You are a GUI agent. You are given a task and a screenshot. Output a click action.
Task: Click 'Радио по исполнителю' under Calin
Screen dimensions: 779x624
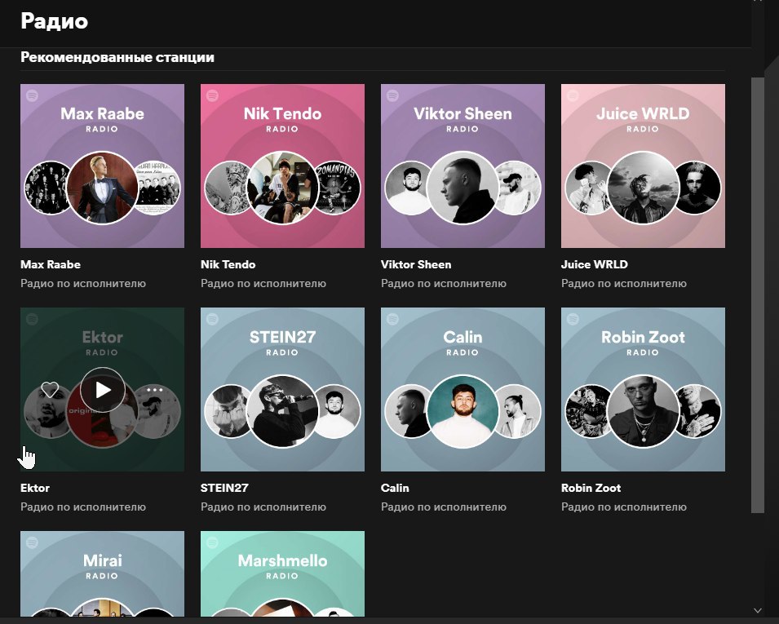444,507
